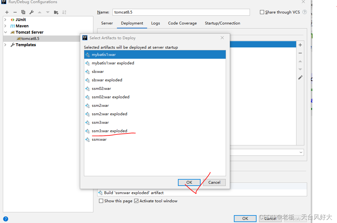
Task: Select ssm3:war artifact
Action: coord(155,122)
